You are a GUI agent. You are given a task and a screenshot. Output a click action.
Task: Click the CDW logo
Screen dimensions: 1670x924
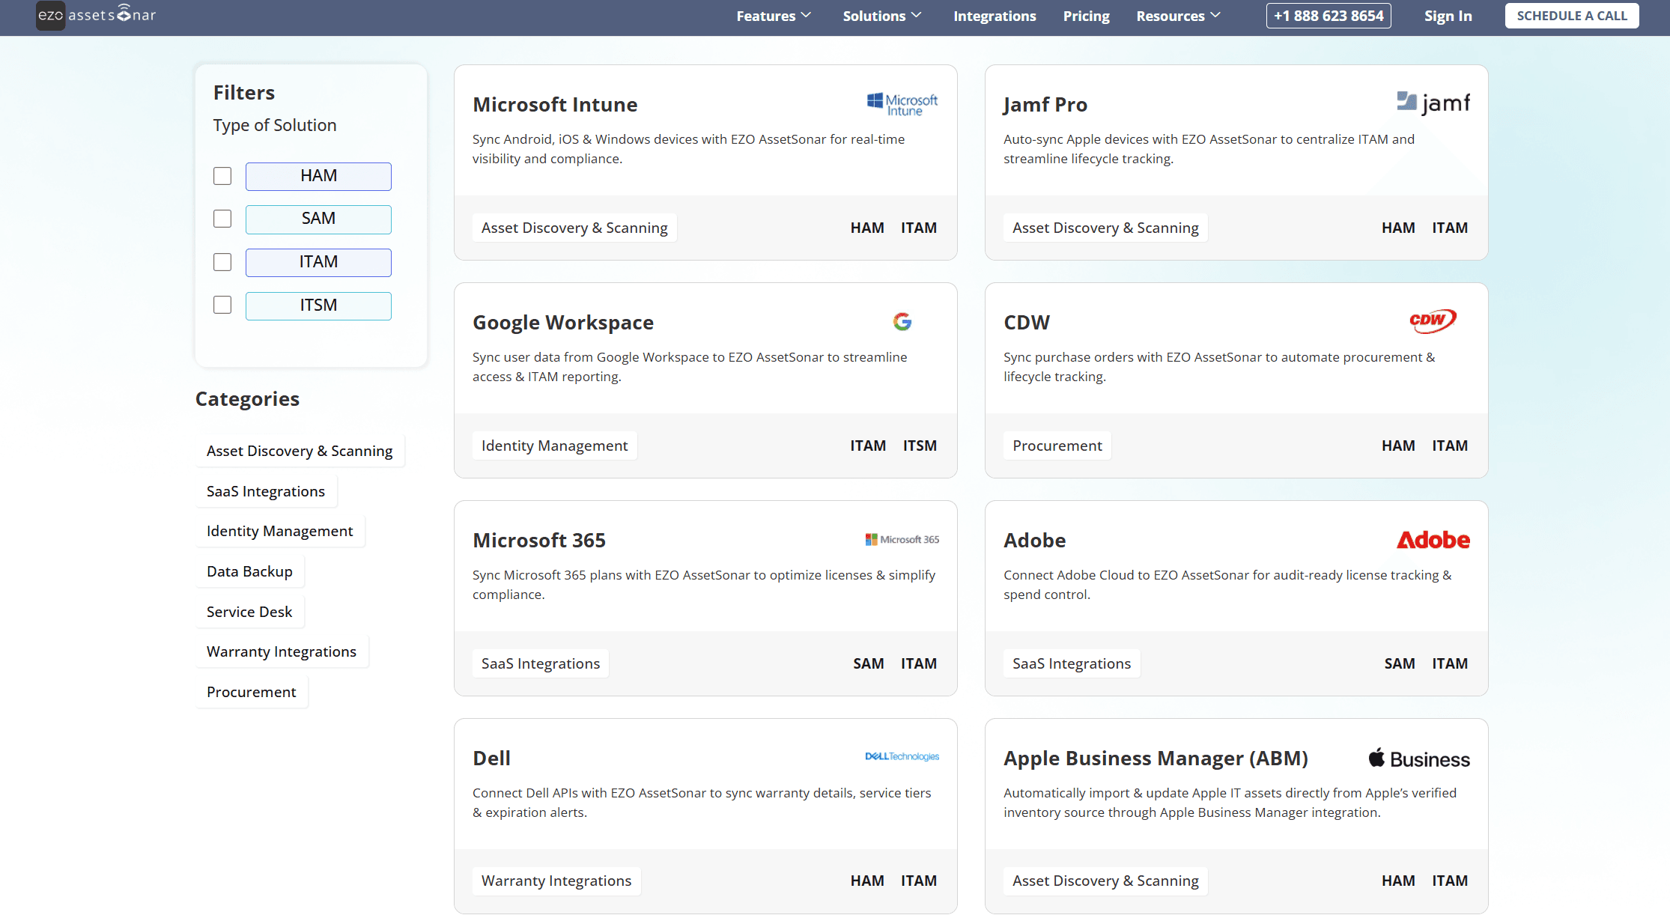[x=1433, y=321]
